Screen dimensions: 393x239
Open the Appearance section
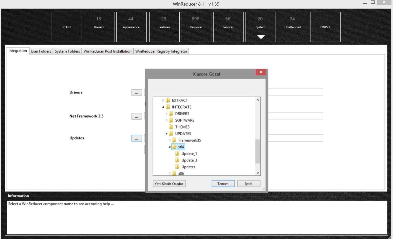[x=131, y=27]
